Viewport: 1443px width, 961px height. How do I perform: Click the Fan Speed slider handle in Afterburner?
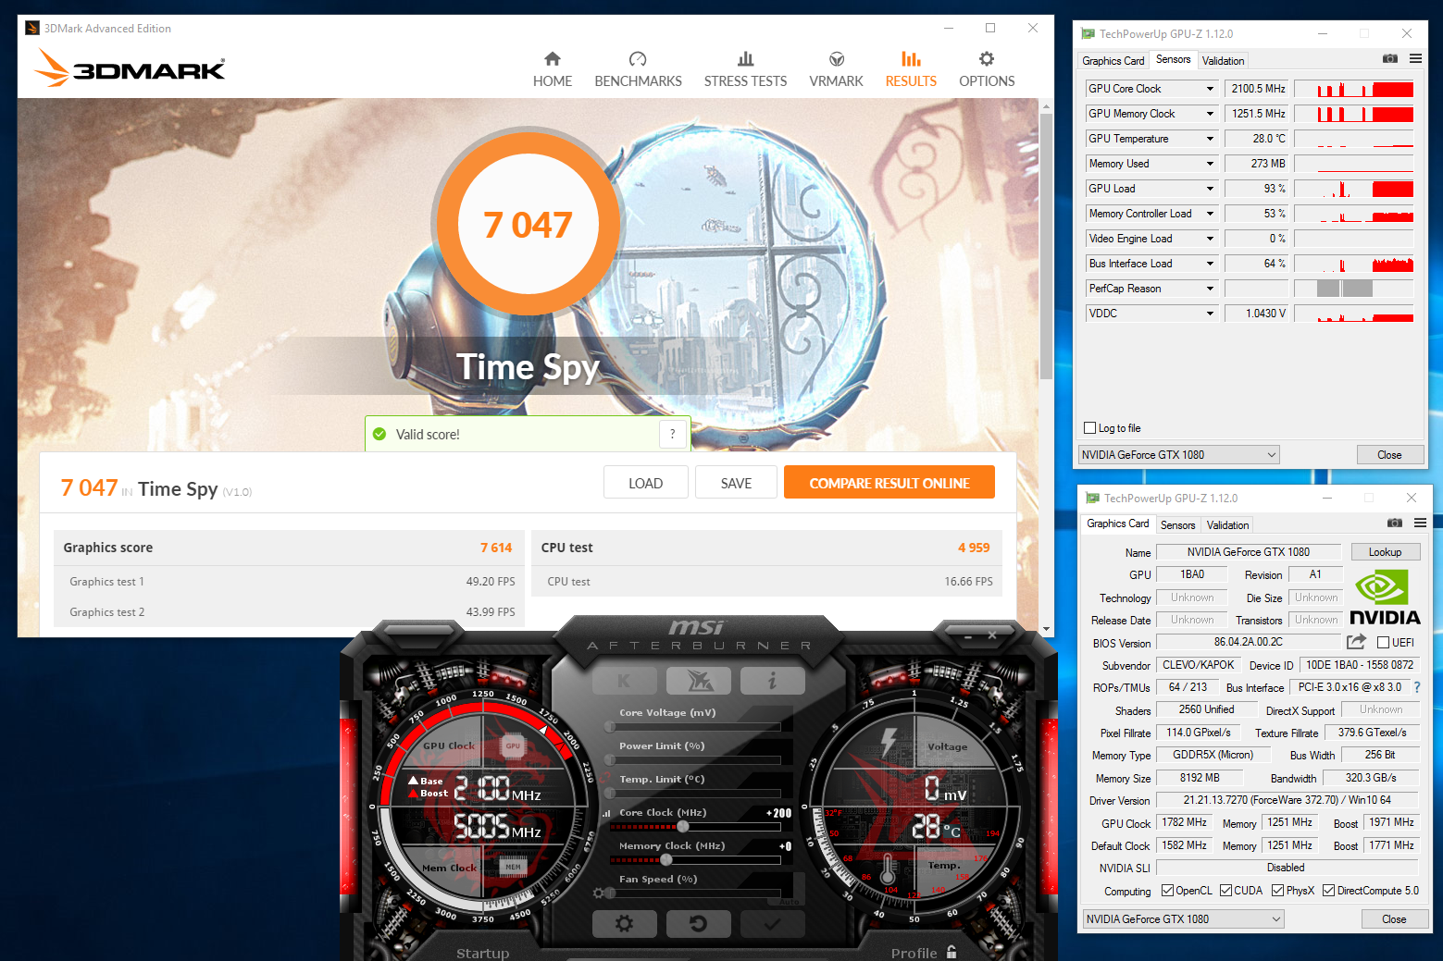pyautogui.click(x=610, y=893)
